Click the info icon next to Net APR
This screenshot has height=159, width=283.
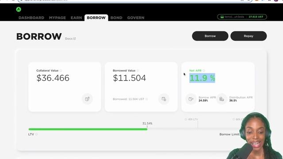(204, 71)
